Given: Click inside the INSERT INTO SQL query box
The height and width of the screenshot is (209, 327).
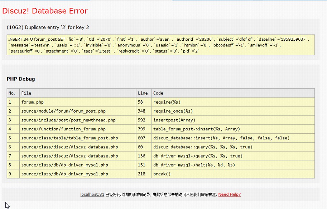Looking at the screenshot, I should point(160,45).
